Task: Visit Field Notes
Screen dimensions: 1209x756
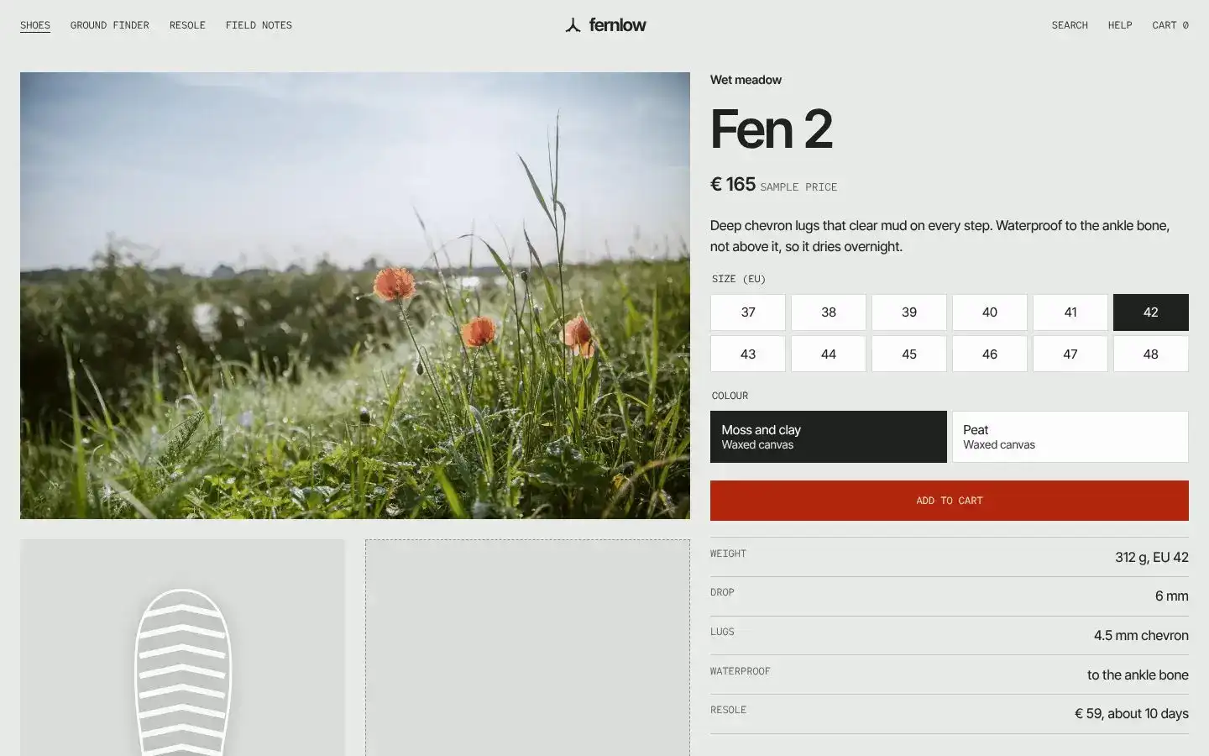Action: coord(259,25)
